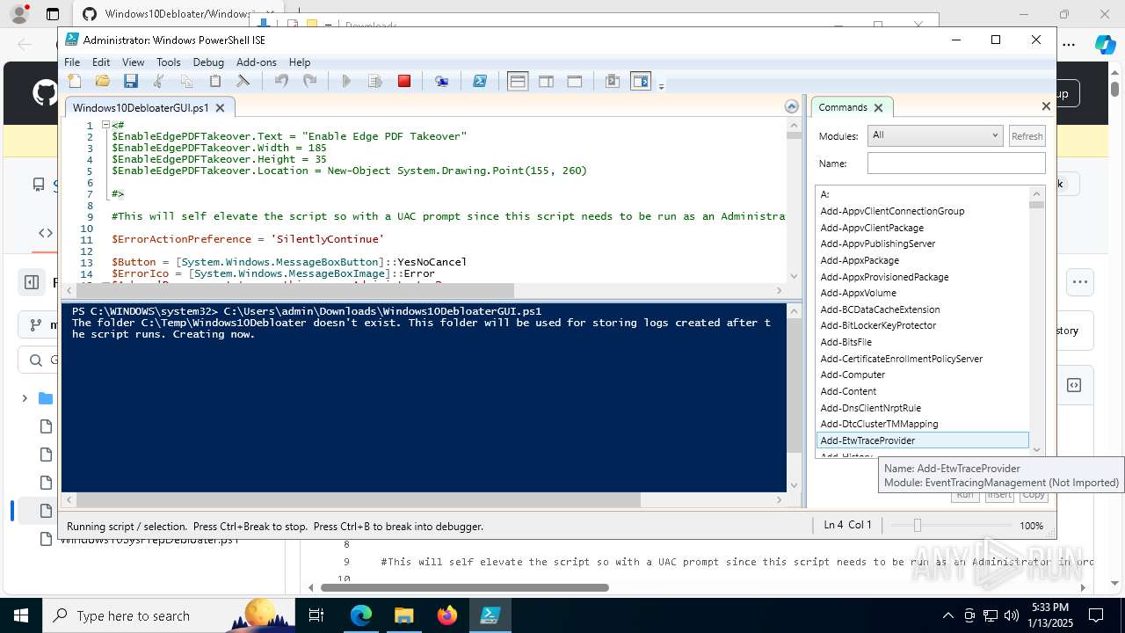Screen dimensions: 1125x633
Task: Select Add-Content command
Action: click(922, 391)
